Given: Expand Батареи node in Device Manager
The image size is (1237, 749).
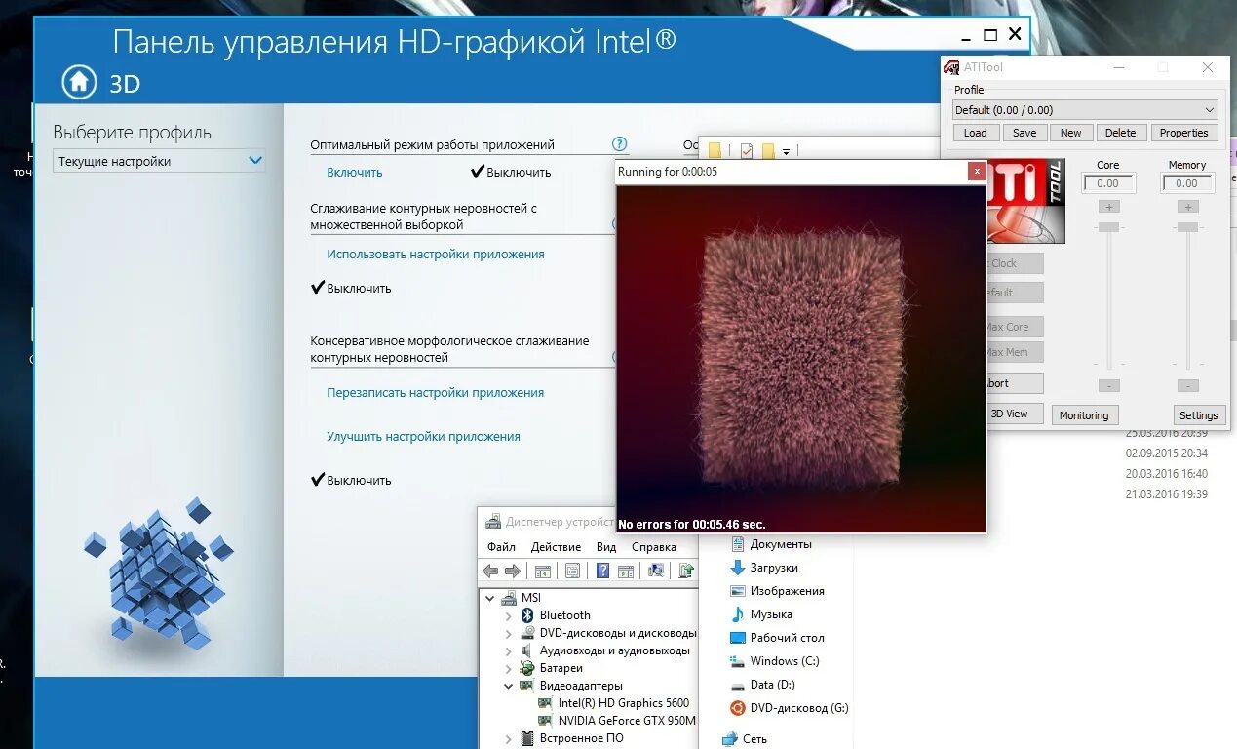Looking at the screenshot, I should (x=508, y=669).
